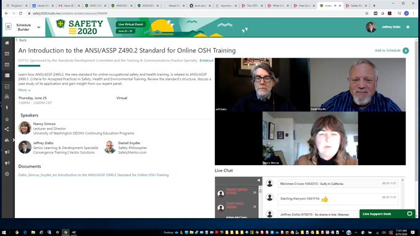Open the upper megaphone announcements icon

7,152
